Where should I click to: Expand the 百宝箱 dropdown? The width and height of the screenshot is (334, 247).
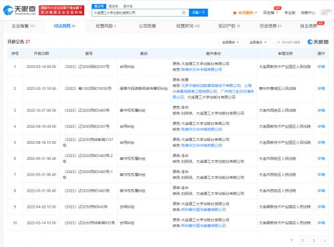pyautogui.click(x=271, y=13)
